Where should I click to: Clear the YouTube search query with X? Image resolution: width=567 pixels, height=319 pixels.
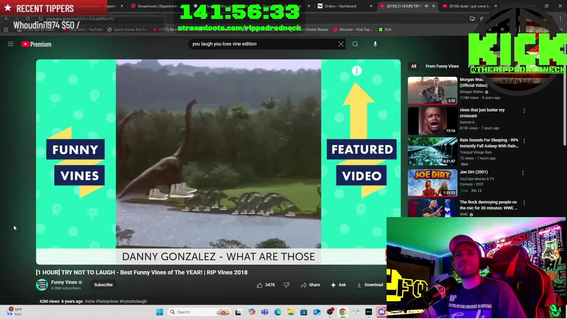point(341,44)
